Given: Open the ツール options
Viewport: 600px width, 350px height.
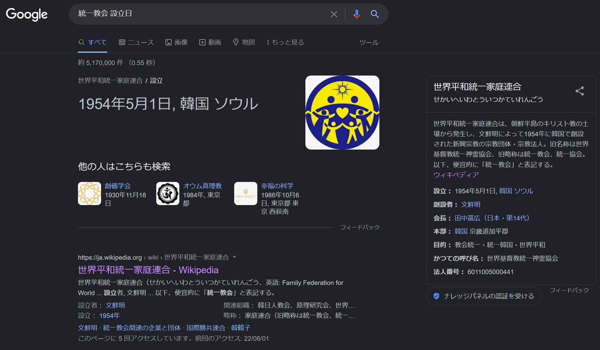Looking at the screenshot, I should tap(369, 42).
